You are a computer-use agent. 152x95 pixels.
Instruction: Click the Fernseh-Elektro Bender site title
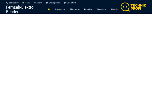[x=20, y=10]
